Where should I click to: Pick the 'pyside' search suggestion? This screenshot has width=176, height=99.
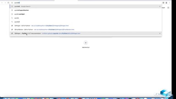tap(86, 18)
